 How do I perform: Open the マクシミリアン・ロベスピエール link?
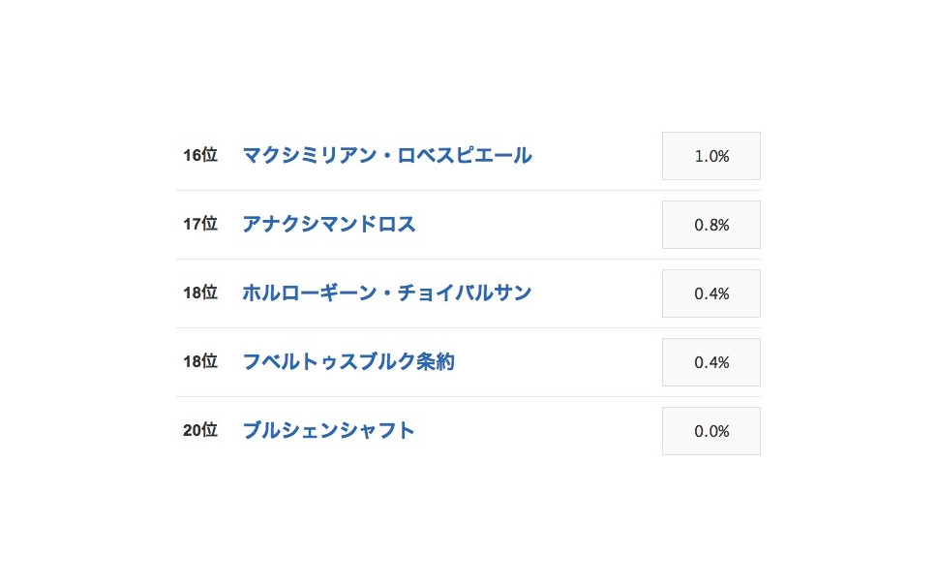[x=386, y=156]
